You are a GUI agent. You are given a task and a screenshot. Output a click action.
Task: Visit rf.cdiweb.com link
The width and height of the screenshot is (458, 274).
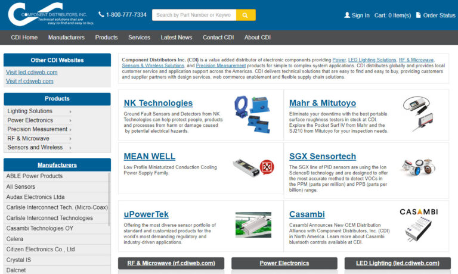click(29, 81)
